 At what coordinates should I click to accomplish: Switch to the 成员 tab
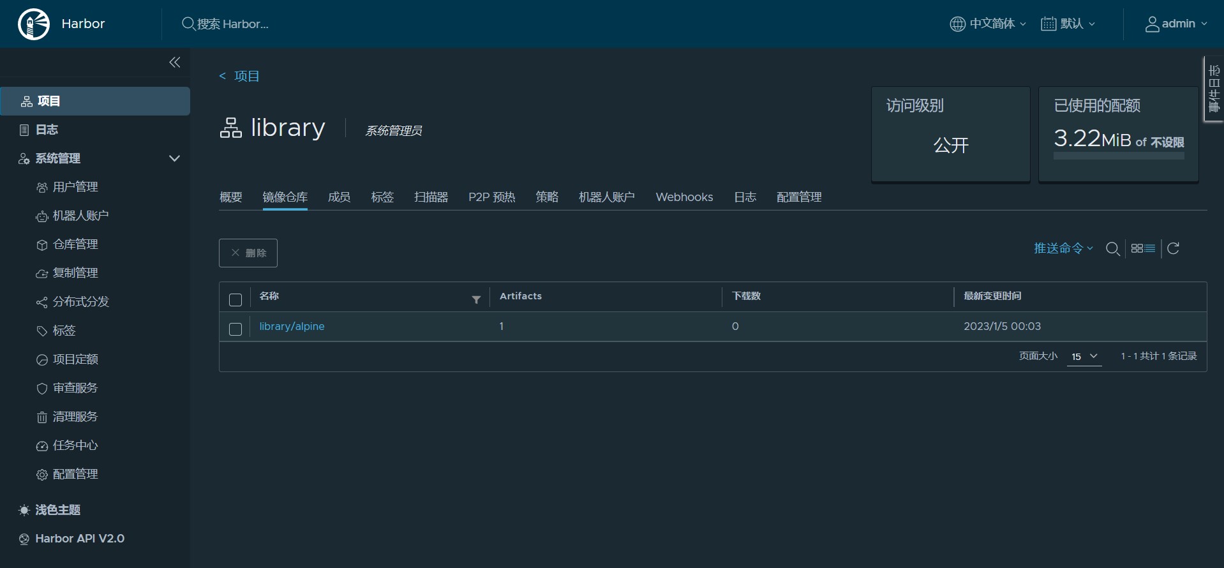(x=340, y=197)
